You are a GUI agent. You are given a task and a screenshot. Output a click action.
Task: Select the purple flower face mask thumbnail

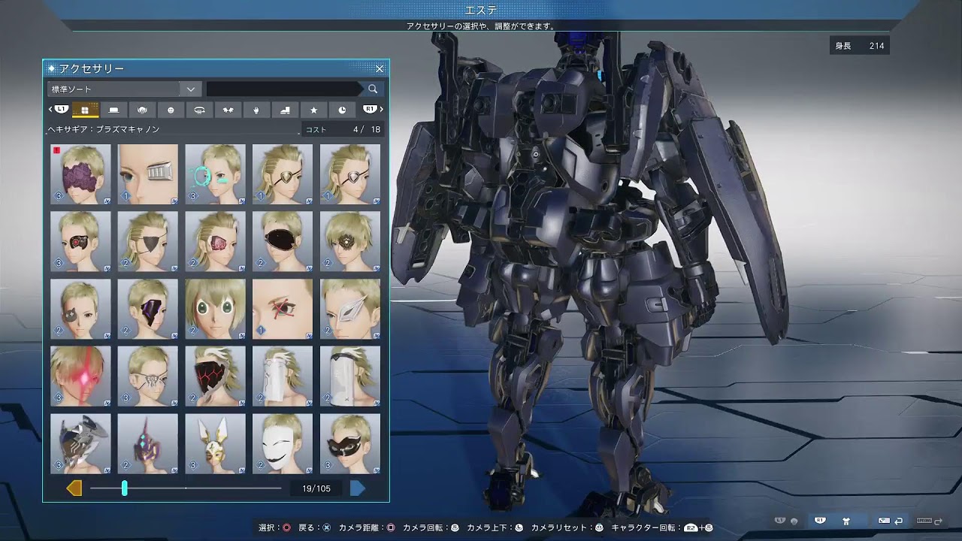(80, 174)
